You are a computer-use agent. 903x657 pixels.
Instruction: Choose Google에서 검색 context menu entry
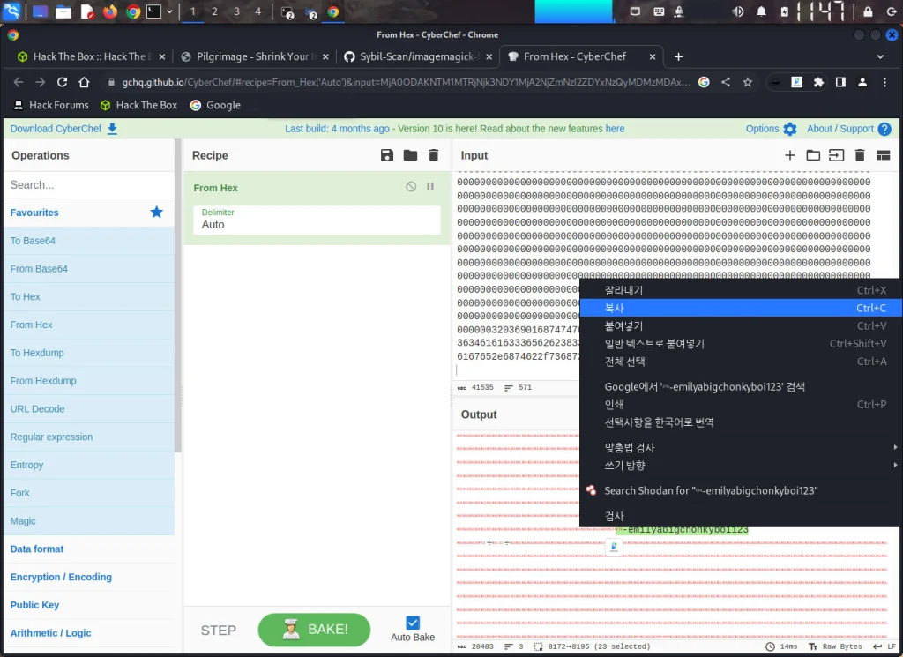click(x=741, y=387)
